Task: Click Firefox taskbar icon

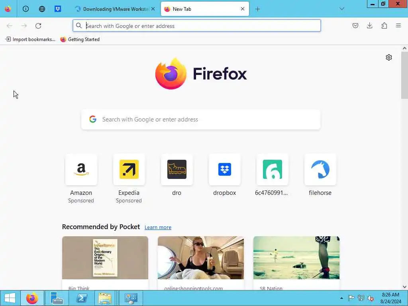Action: point(32,298)
